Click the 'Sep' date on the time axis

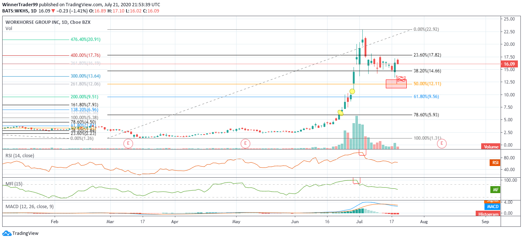485,222
